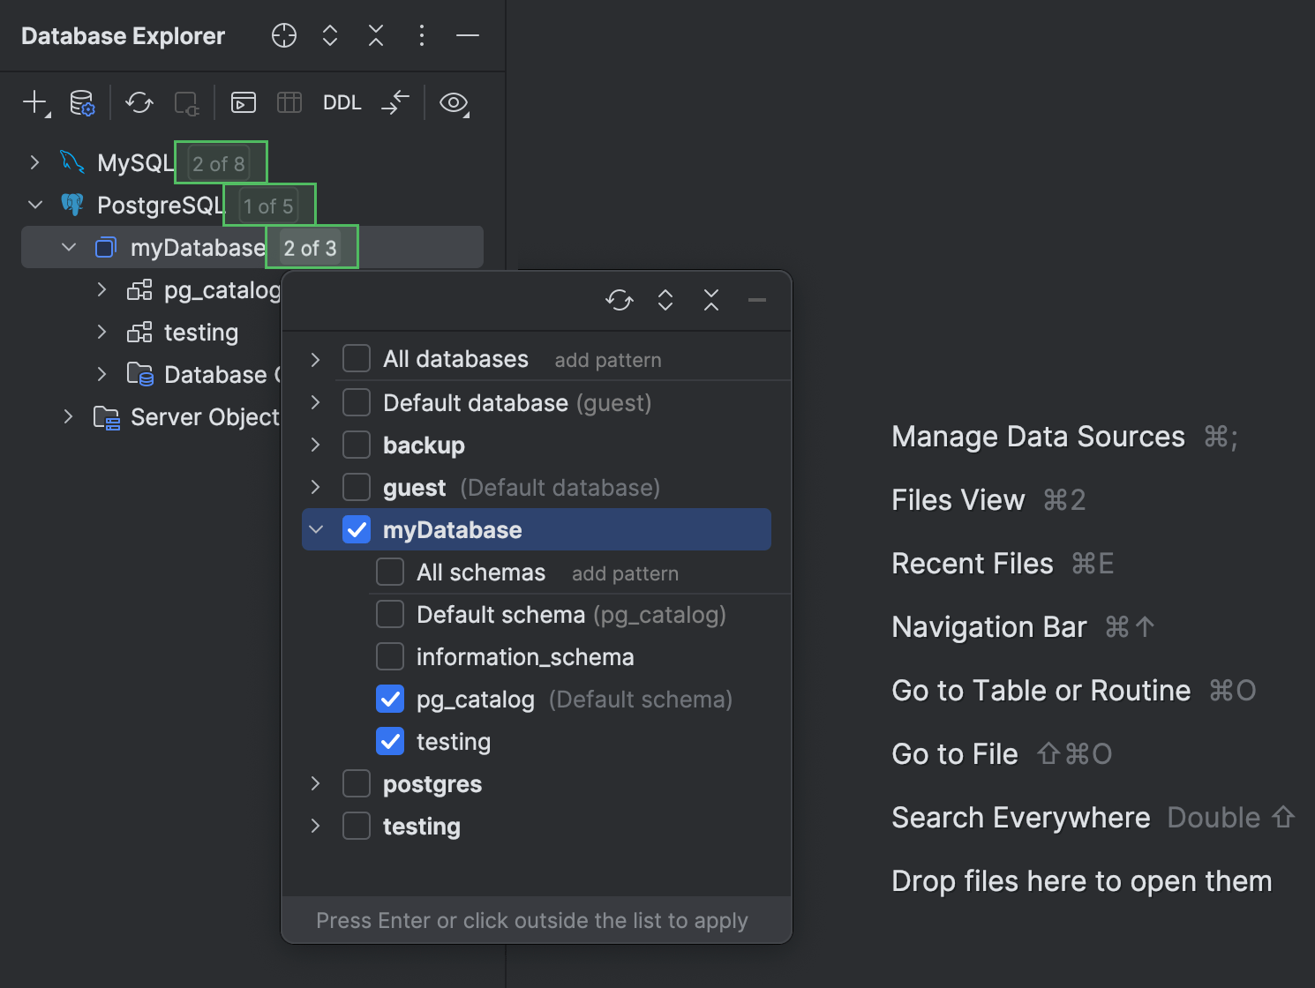
Task: Open the three-dot options menu
Action: (422, 35)
